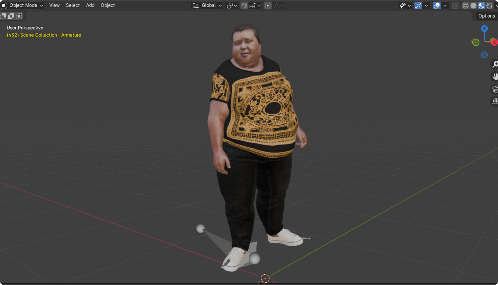
Task: Open the Object Mode dropdown
Action: click(x=22, y=5)
